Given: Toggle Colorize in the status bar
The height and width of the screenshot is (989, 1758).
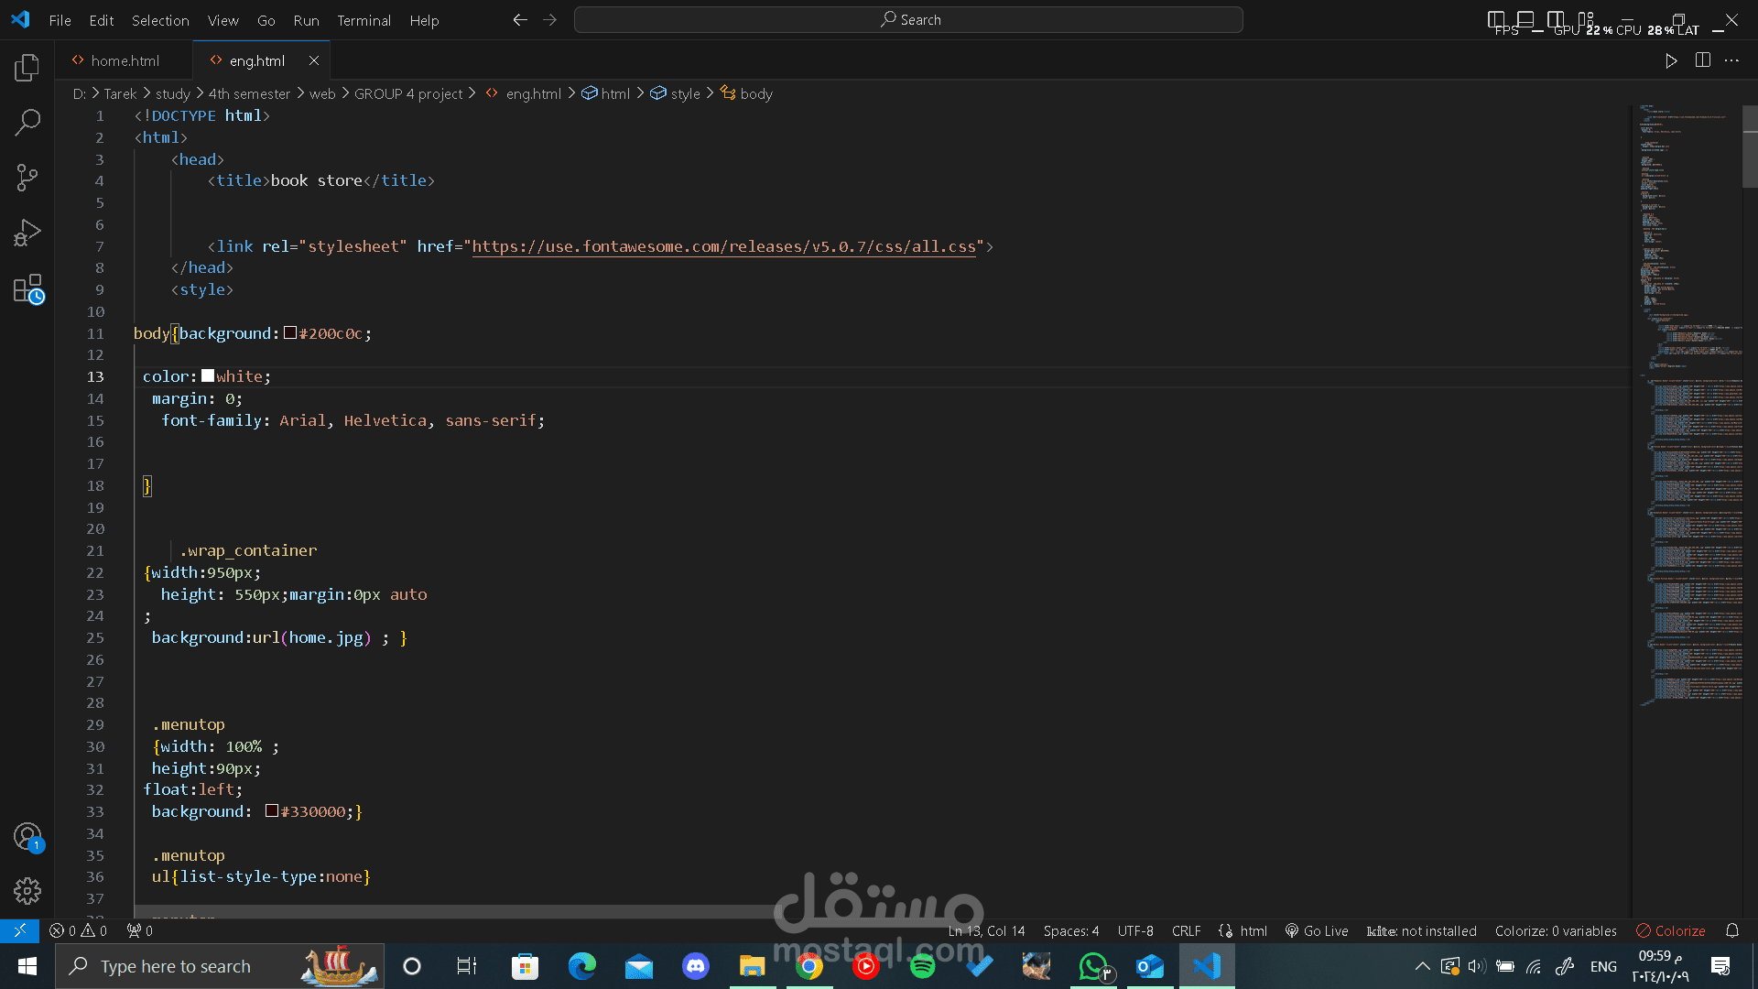Looking at the screenshot, I should tap(1671, 930).
